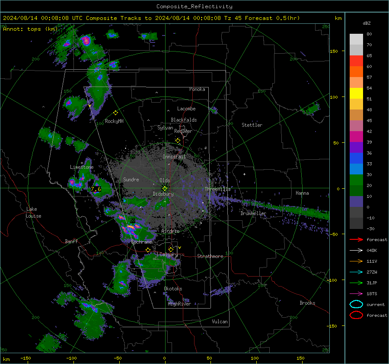
Task: Click the radar center marker at Didsbury
Action: pyautogui.click(x=165, y=189)
